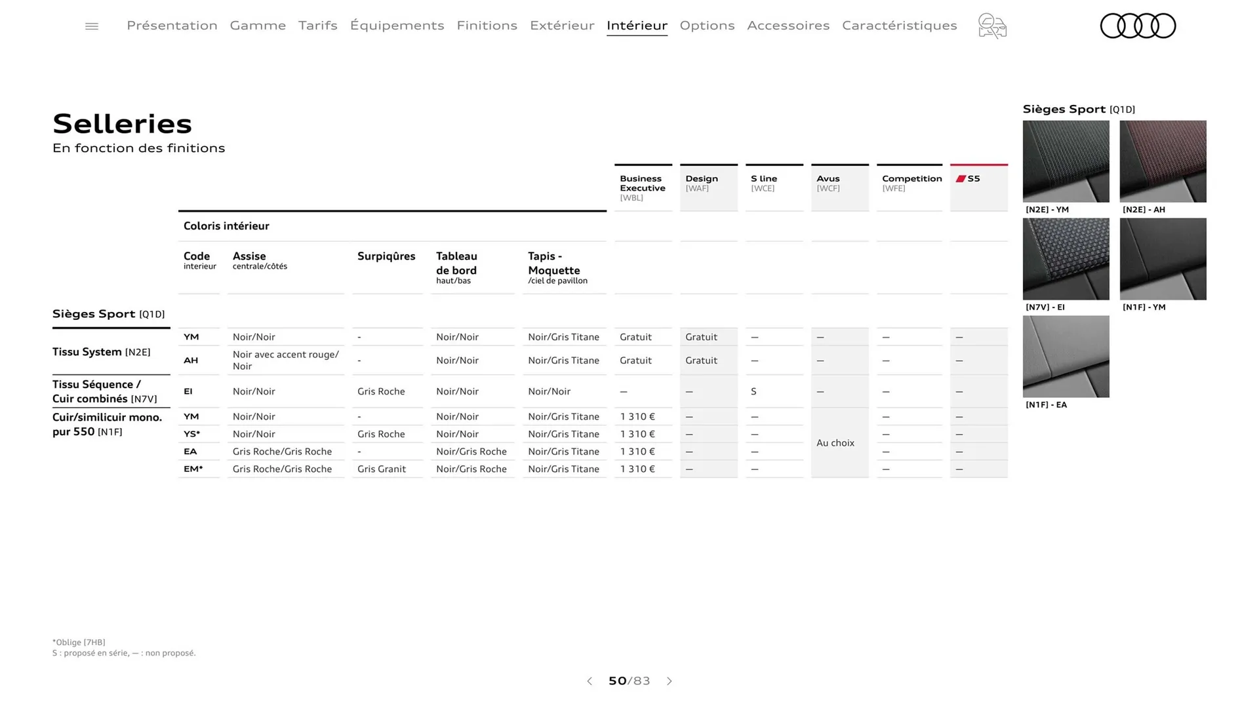Open the Options tab
Viewport: 1259px width, 708px height.
pos(707,26)
